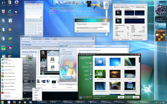Image resolution: width=167 pixels, height=104 pixels.
Task: Open the address bar dropdown in Personalization
Action: pyautogui.click(x=105, y=46)
